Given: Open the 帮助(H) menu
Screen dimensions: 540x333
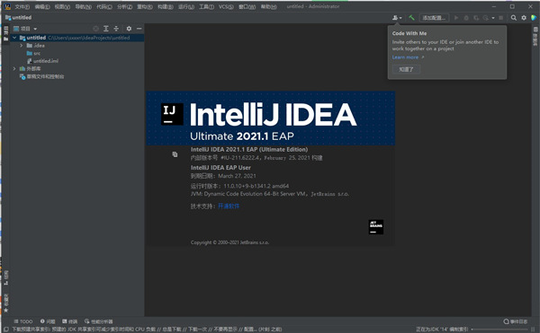Looking at the screenshot, I should tap(268, 6).
